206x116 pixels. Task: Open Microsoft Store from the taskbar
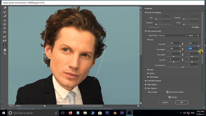tap(100, 113)
